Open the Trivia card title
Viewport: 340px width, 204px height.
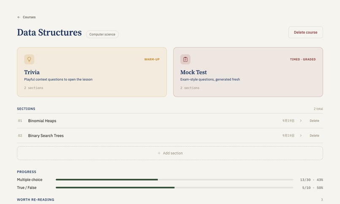(32, 72)
